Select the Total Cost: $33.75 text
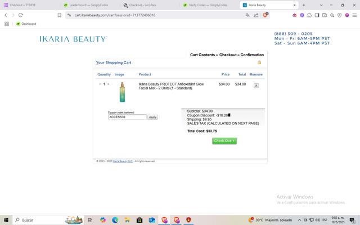This screenshot has height=225, width=360. pos(202,131)
